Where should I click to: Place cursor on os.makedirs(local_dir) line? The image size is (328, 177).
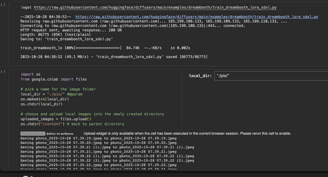(x=45, y=99)
